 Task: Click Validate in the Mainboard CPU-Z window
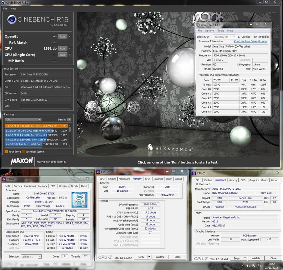pos(256,258)
